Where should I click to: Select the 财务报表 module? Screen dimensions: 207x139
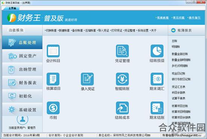(x=22, y=83)
